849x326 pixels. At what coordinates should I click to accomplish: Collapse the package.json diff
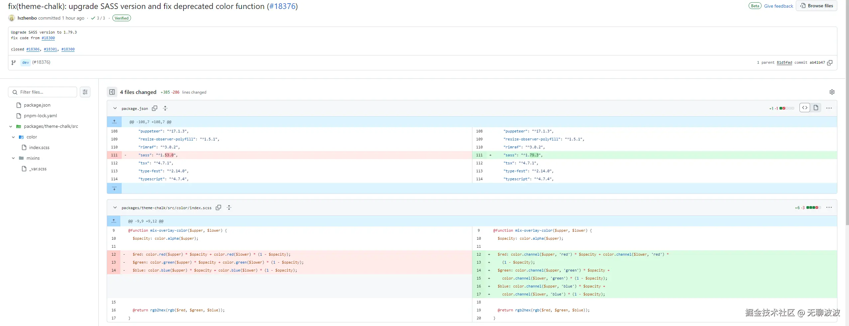(x=115, y=108)
